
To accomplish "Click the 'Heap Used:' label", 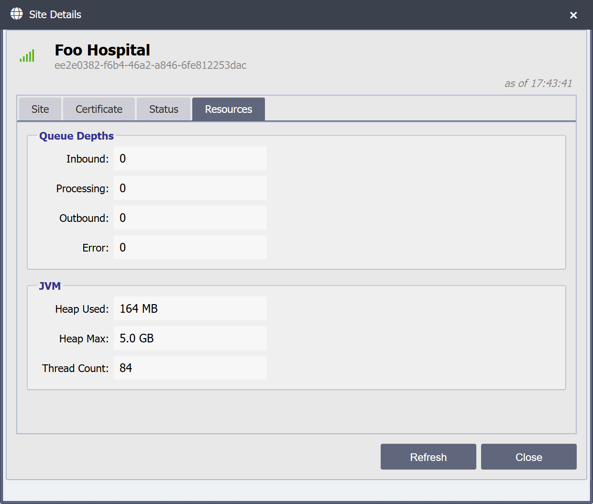I will click(x=82, y=309).
